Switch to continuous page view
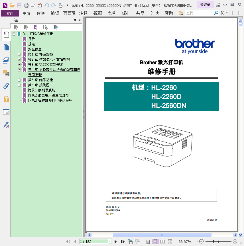This screenshot has height=246, width=244. point(155,242)
